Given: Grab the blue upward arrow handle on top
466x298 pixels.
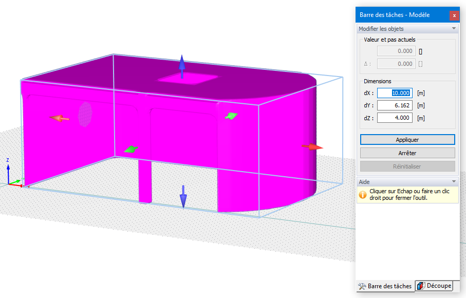Looking at the screenshot, I should pyautogui.click(x=182, y=66).
